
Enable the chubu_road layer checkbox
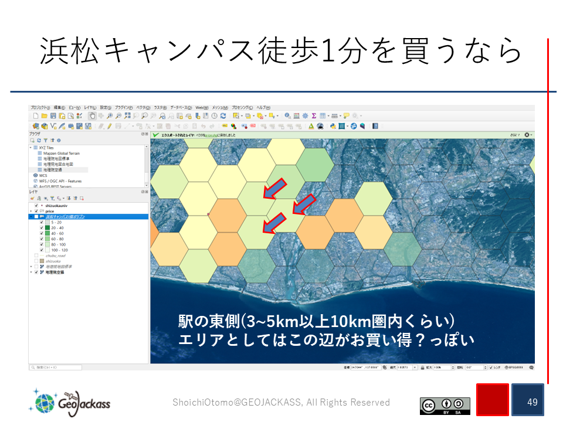36,256
